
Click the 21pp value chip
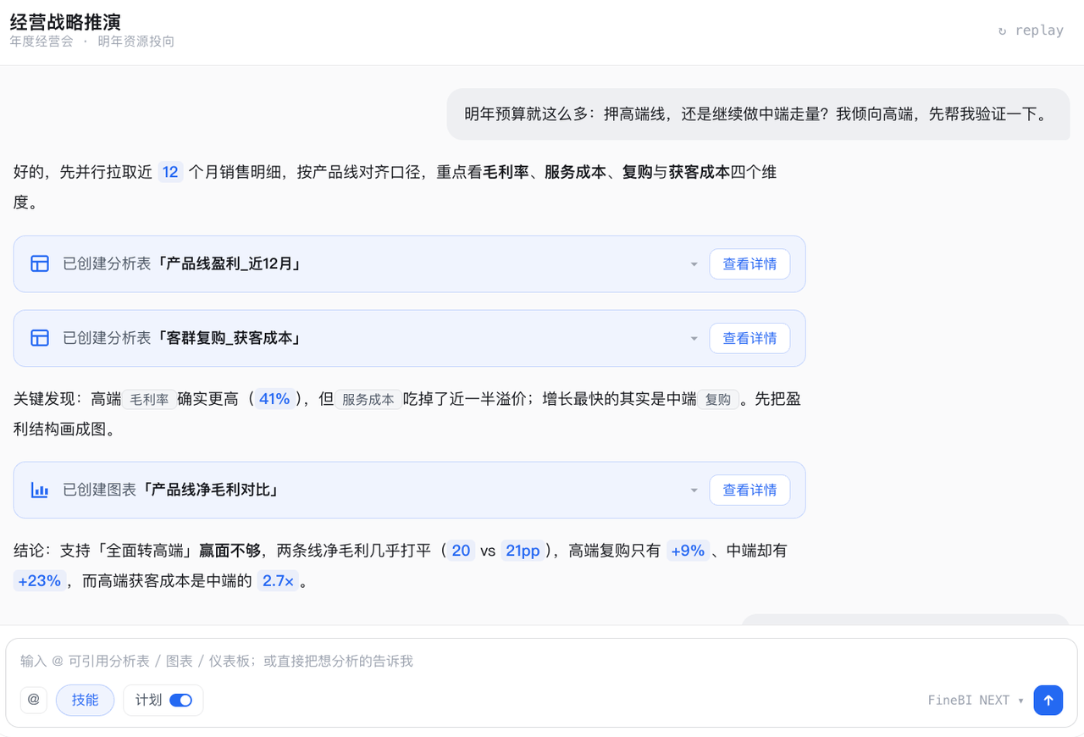[x=523, y=551]
